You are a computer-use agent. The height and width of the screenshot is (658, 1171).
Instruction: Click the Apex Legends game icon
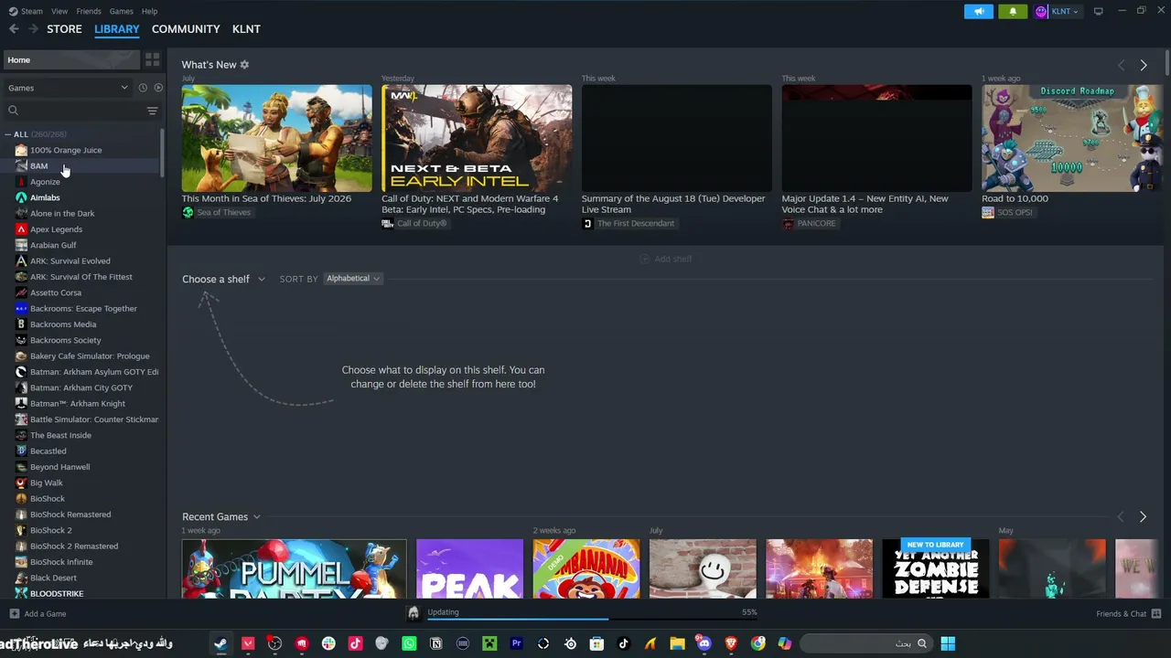21,229
